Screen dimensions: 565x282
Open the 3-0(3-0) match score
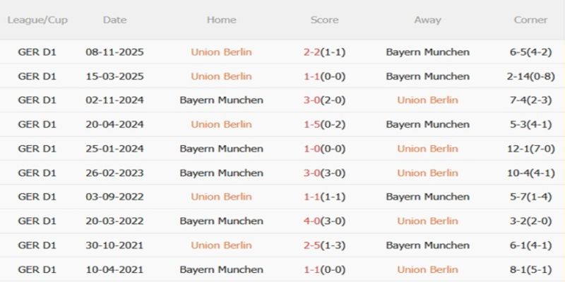click(x=324, y=173)
